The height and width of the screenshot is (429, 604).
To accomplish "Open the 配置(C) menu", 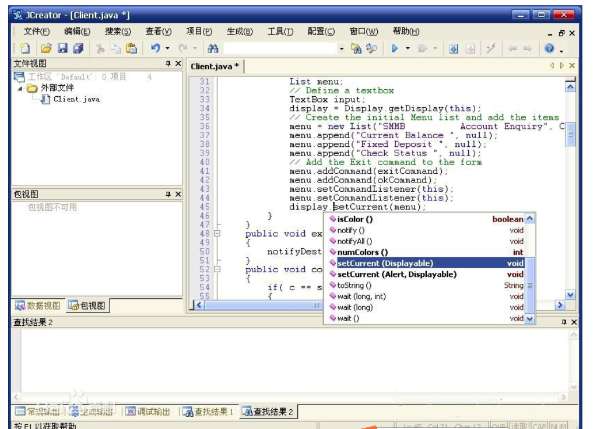I will point(321,31).
